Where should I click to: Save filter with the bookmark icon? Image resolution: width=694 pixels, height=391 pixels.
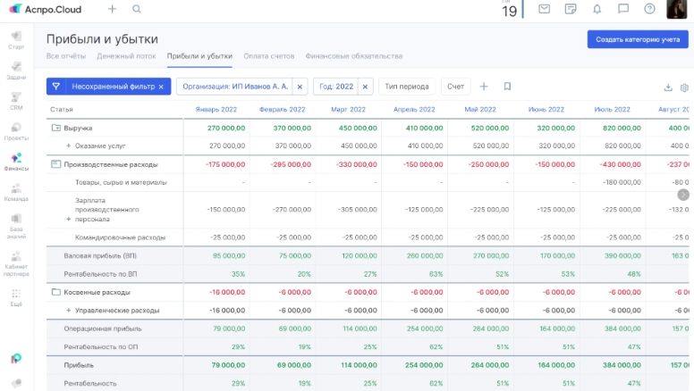507,87
